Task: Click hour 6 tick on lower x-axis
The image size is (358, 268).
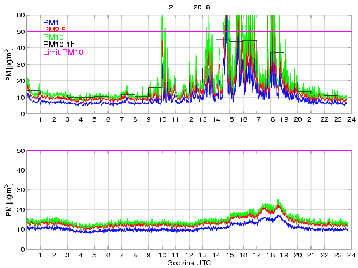Action: pos(108,256)
